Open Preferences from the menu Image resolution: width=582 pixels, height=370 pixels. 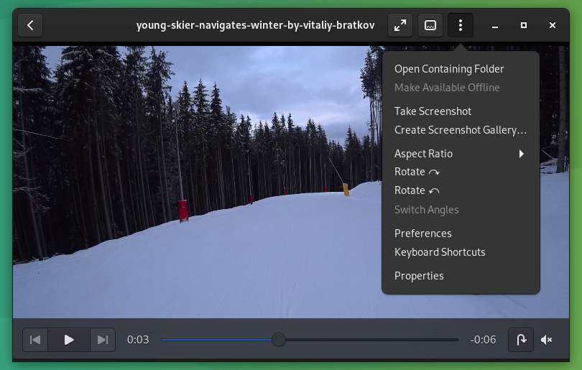coord(422,233)
